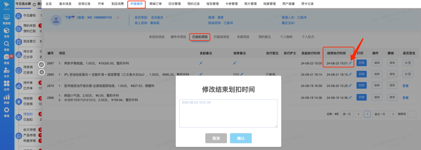This screenshot has height=150, width=421.
Task: Click the 搜索 magnifier icon in the sidebar
Action: tap(7, 45)
